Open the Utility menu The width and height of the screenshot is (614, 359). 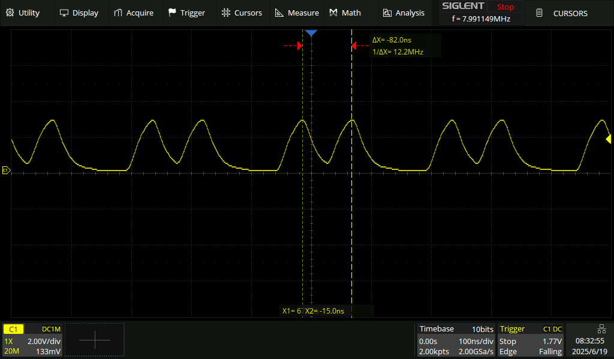coord(23,13)
